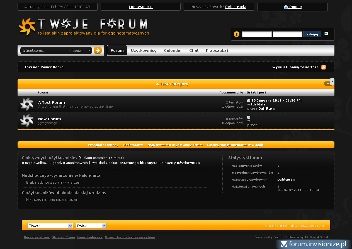Click the help icon next to Pomoc

(x=286, y=7)
